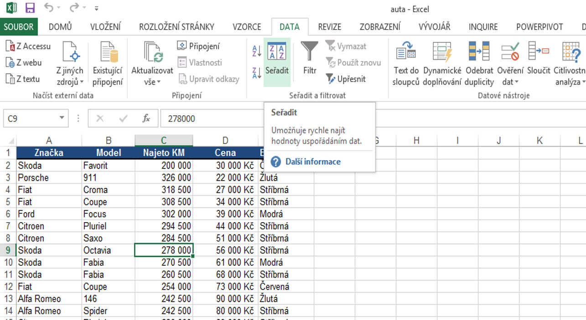586x320 pixels.
Task: Click the Select All corner triangle
Action: coord(11,141)
